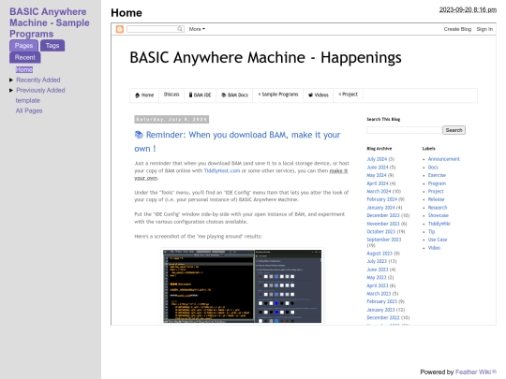Image resolution: width=506 pixels, height=379 pixels.
Task: Open February 2024 blog archive
Action: (381, 199)
